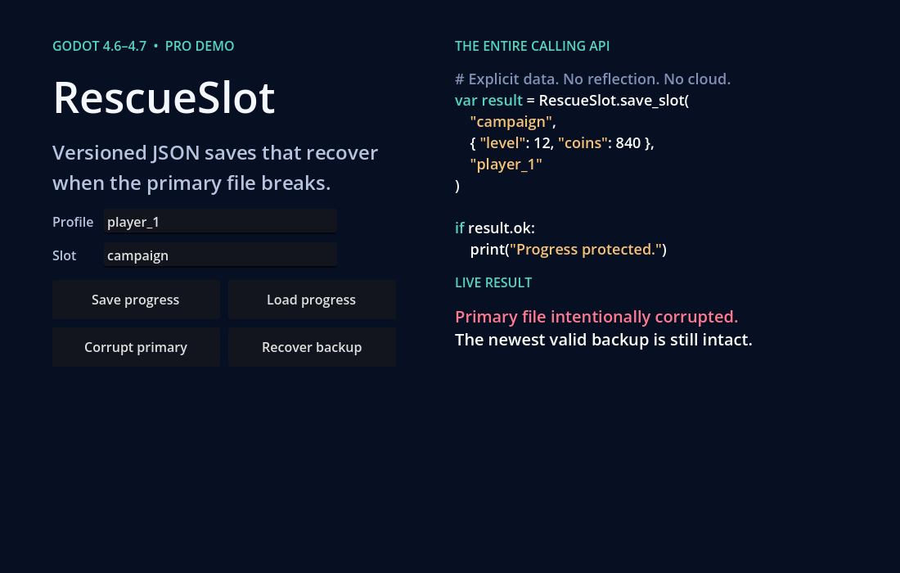Click the Profile field label
The height and width of the screenshot is (573, 900).
[x=73, y=222]
